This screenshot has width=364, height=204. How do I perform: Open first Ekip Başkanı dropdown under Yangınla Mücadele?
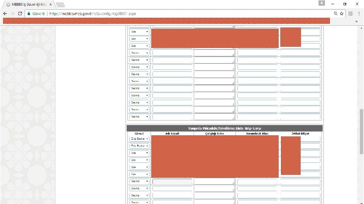(x=139, y=139)
